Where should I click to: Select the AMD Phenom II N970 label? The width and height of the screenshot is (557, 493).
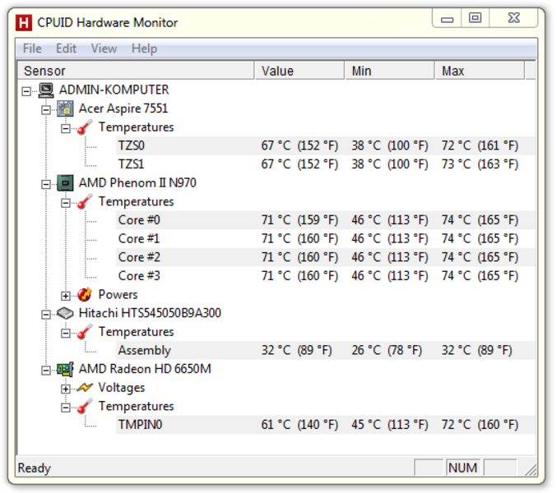point(137,183)
